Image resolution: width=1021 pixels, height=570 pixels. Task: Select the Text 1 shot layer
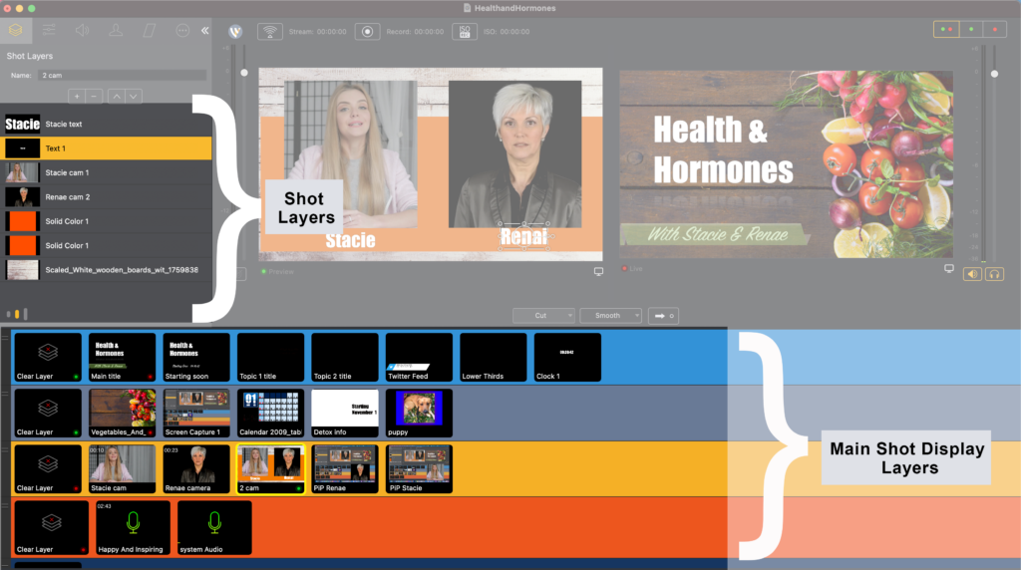tap(106, 148)
